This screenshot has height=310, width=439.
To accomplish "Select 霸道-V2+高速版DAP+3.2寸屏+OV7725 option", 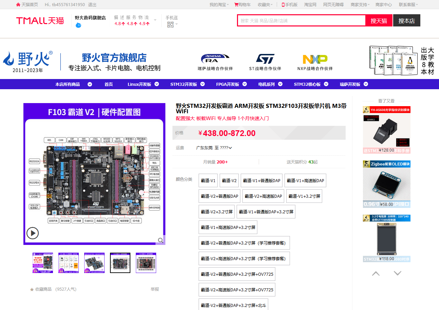I will [237, 290].
